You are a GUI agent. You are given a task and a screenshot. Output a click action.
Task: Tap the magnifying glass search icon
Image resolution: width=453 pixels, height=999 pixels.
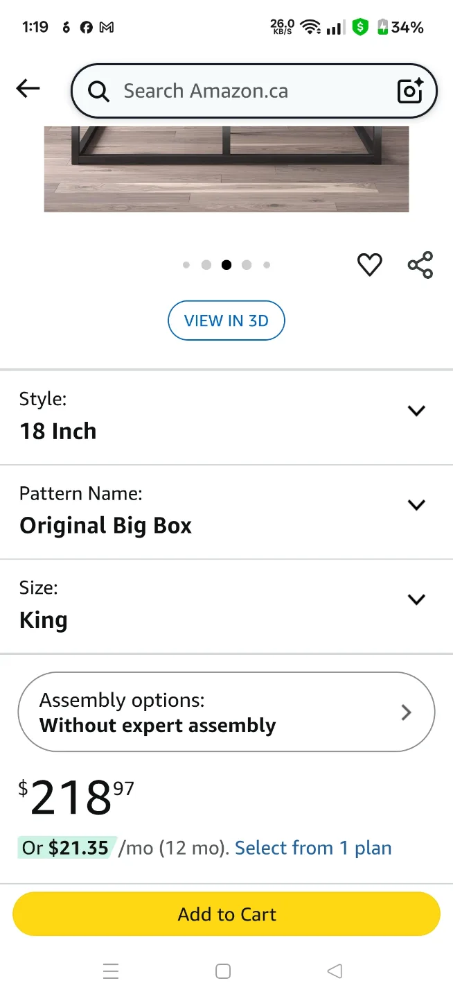point(98,90)
